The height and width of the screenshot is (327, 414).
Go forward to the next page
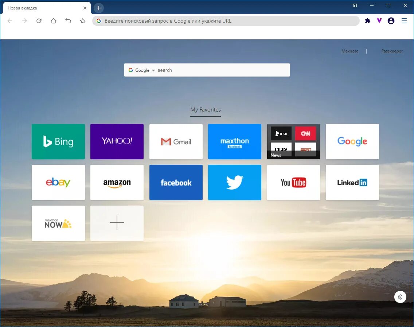point(24,21)
